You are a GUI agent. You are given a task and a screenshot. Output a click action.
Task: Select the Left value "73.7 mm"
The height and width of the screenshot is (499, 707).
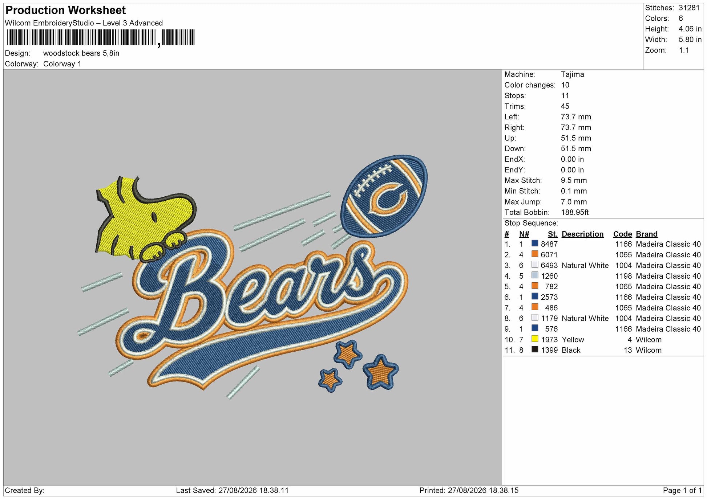[576, 117]
